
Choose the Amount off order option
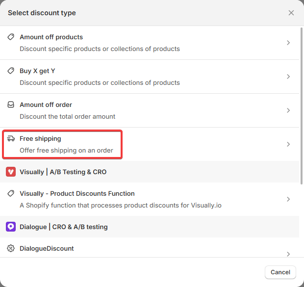click(x=150, y=110)
